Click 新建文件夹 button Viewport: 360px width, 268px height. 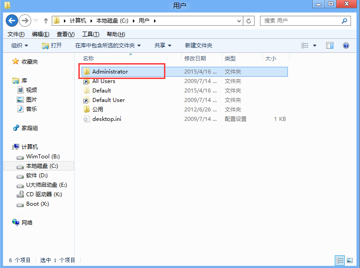(199, 46)
